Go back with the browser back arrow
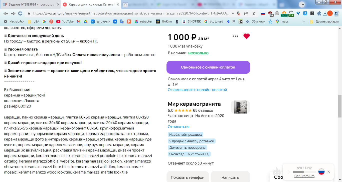 [6, 13]
